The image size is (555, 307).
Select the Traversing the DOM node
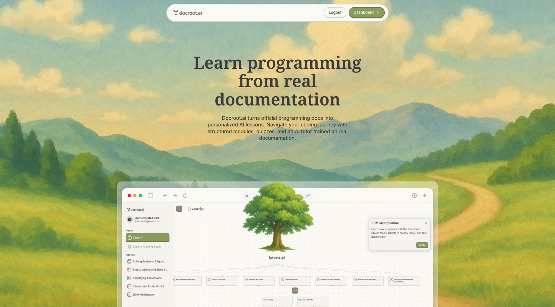click(x=313, y=301)
